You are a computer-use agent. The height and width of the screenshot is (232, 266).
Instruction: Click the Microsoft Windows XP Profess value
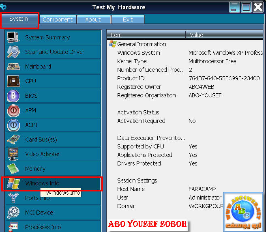pos(225,53)
